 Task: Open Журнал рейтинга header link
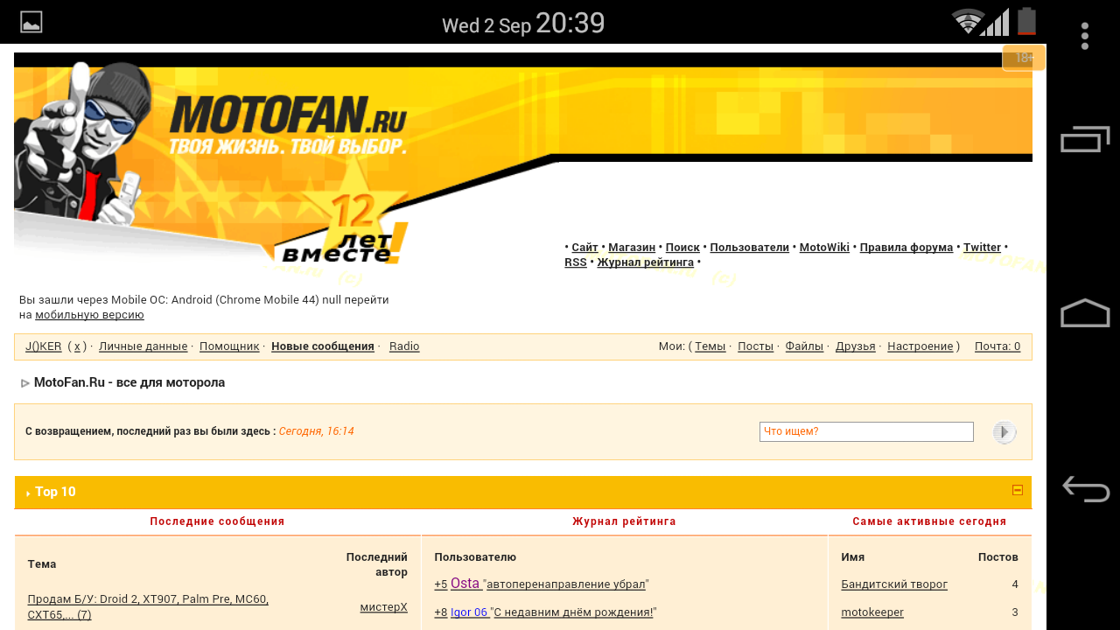pyautogui.click(x=646, y=262)
